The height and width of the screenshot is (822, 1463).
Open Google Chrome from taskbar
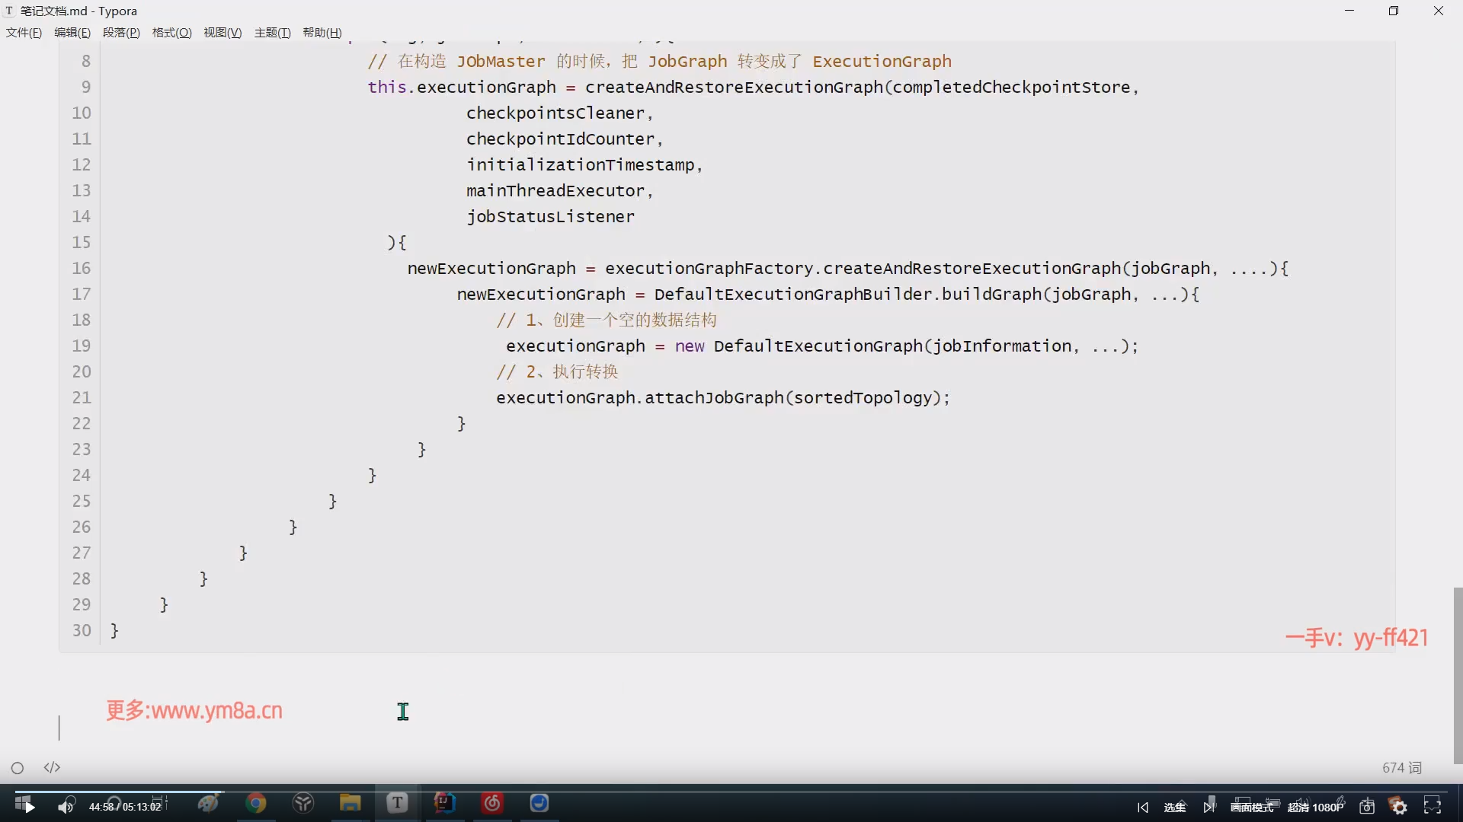(x=256, y=803)
